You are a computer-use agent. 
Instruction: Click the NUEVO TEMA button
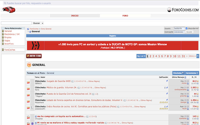click(34, 56)
